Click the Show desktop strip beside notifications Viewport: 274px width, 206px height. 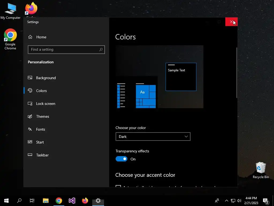273,201
